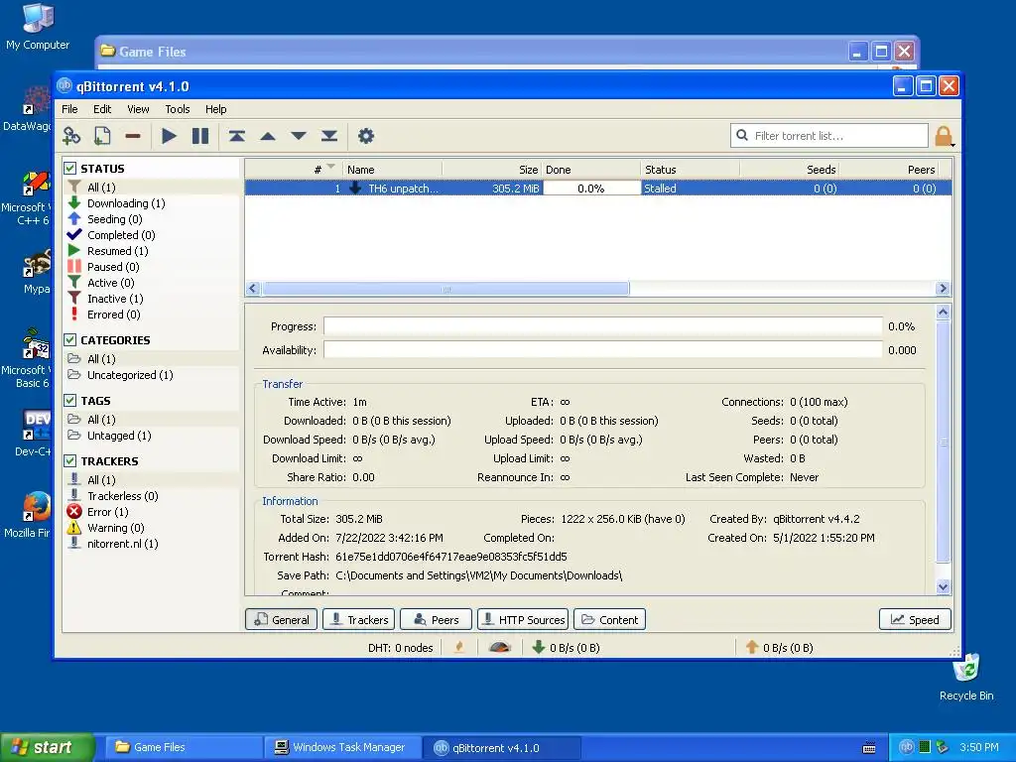Sort by the Status column header
Viewport: 1016px width, 762px height.
691,170
